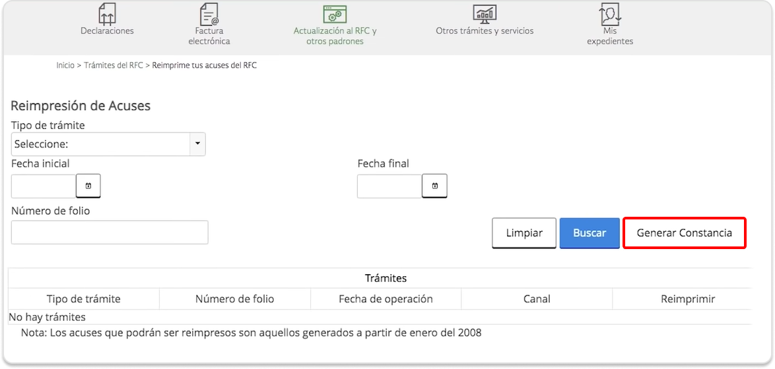This screenshot has width=775, height=369.
Task: Focus the Fecha final date field
Action: (x=389, y=186)
